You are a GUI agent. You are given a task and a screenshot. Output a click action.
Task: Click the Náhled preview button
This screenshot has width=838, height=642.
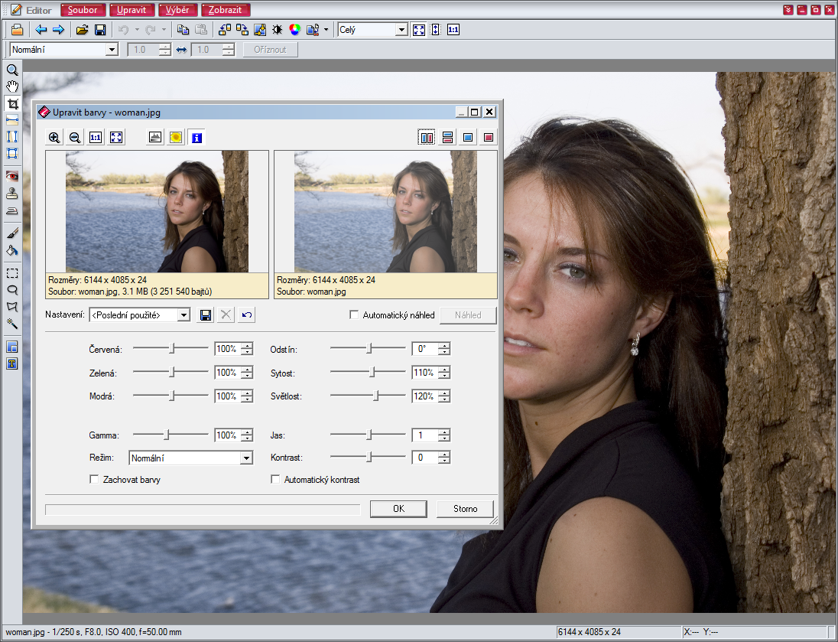point(468,315)
